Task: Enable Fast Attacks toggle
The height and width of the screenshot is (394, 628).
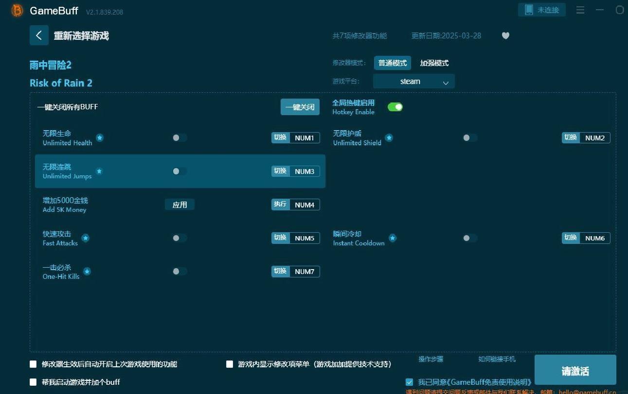Action: (x=179, y=238)
